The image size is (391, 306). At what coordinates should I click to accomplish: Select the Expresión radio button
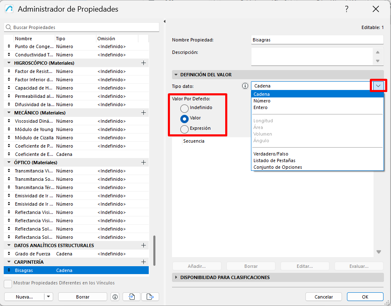point(184,129)
